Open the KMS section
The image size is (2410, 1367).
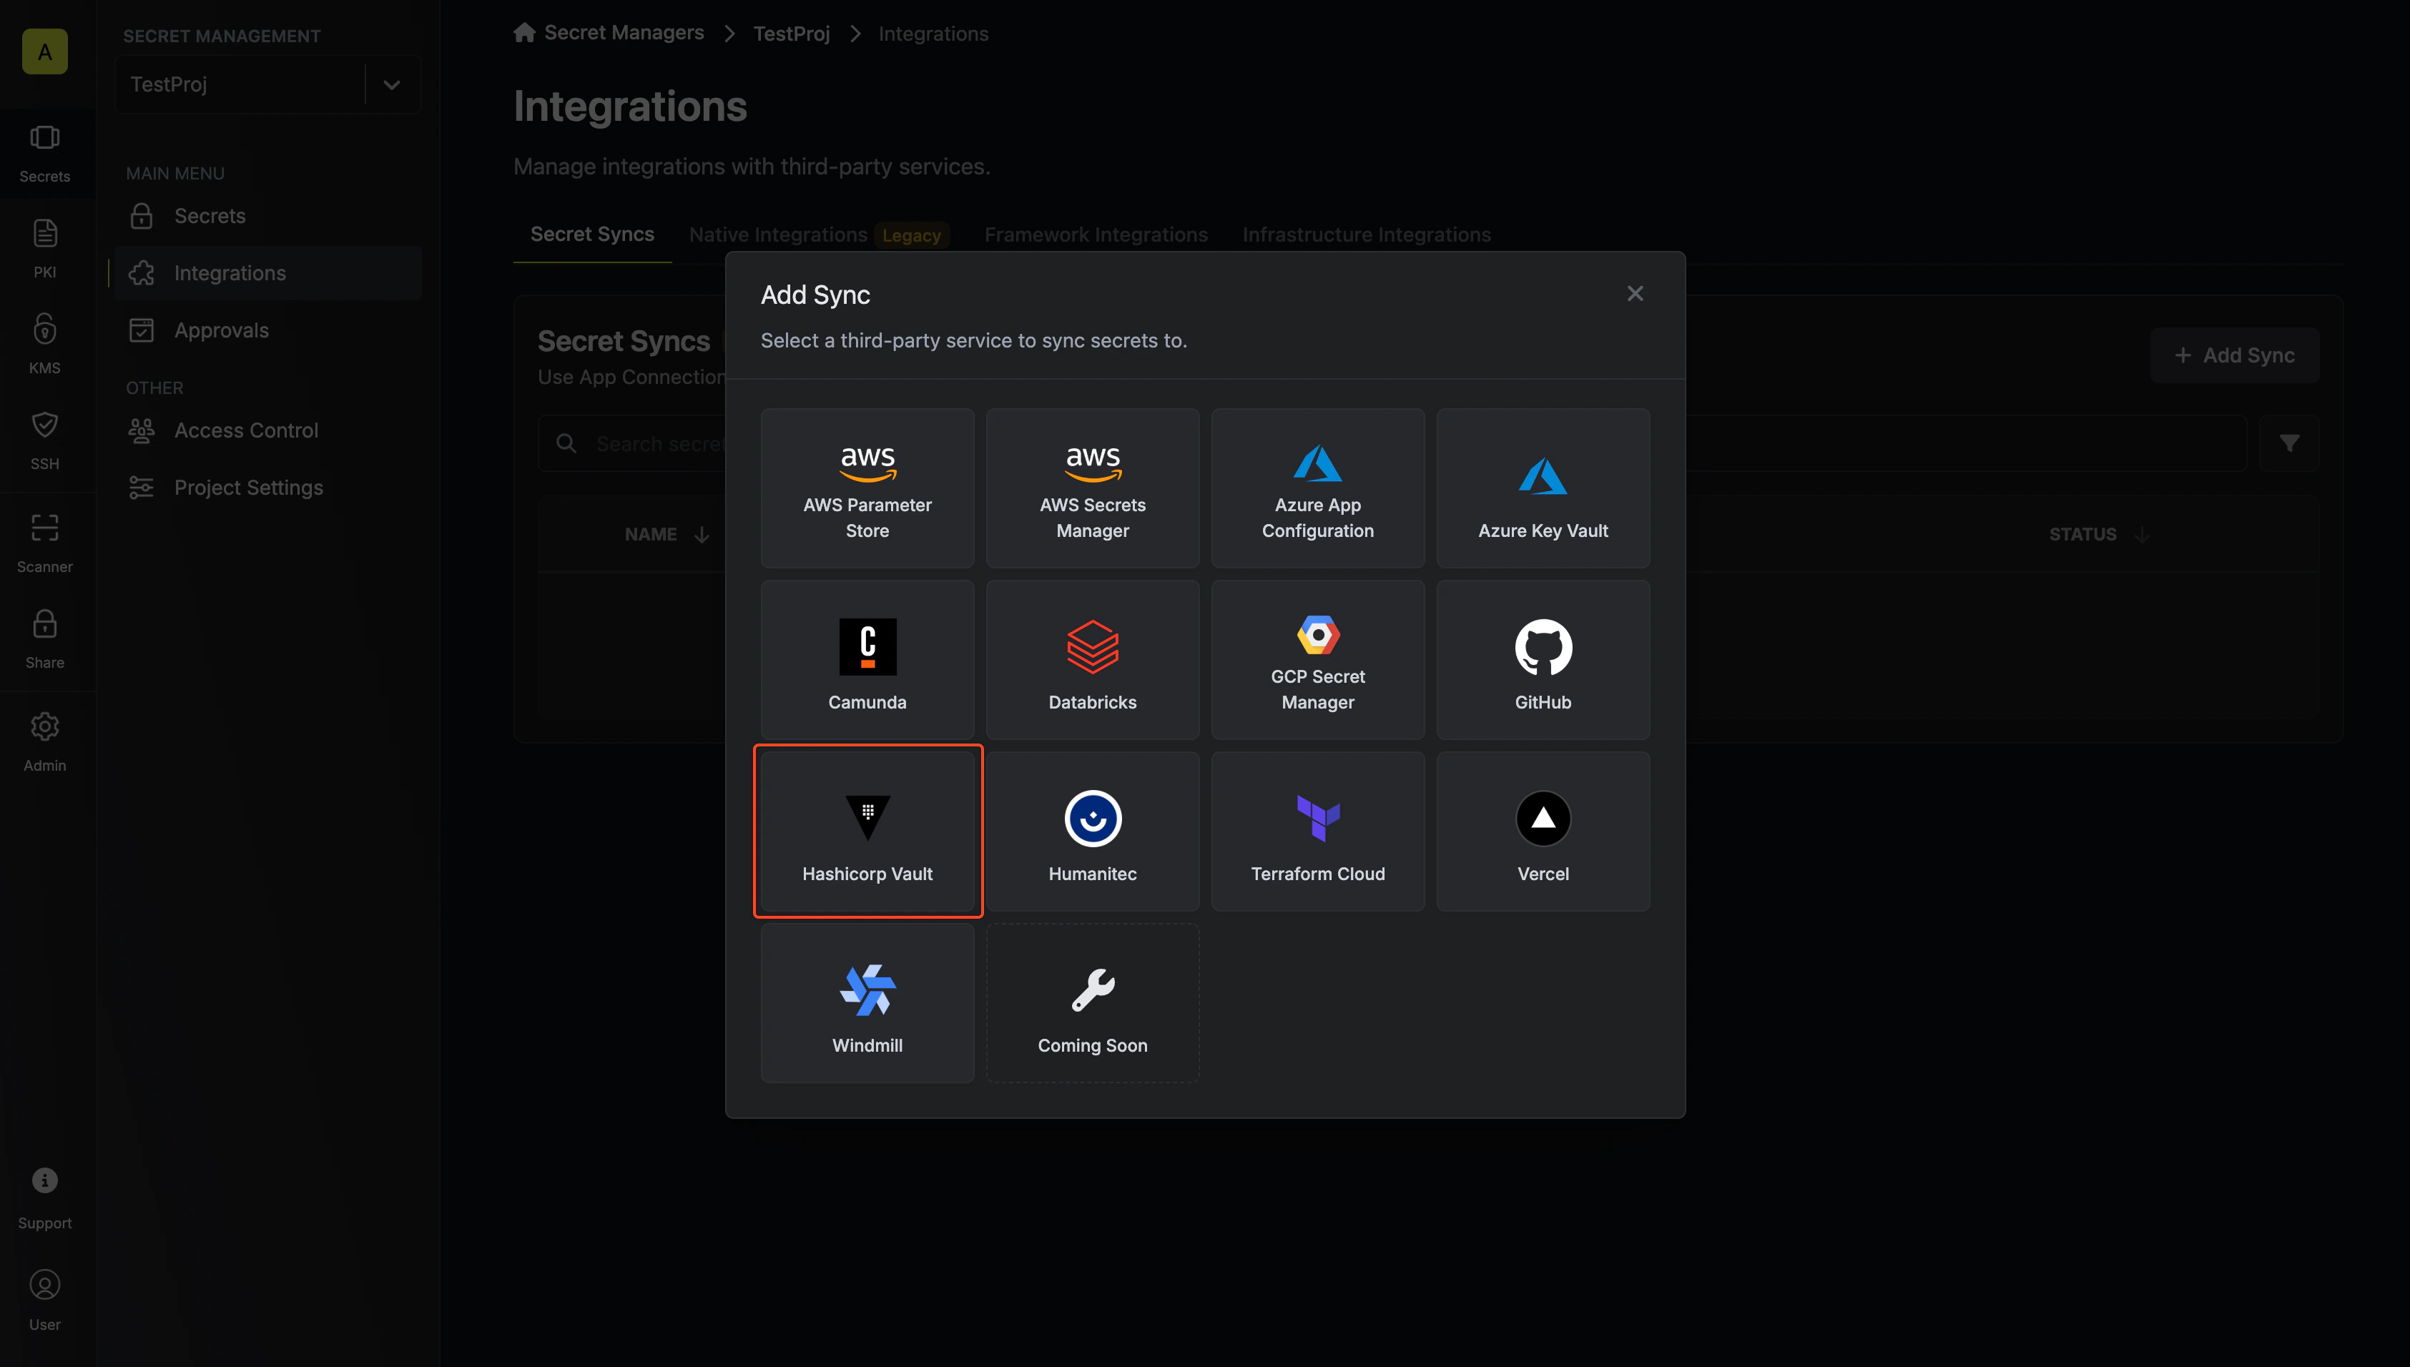pyautogui.click(x=45, y=344)
